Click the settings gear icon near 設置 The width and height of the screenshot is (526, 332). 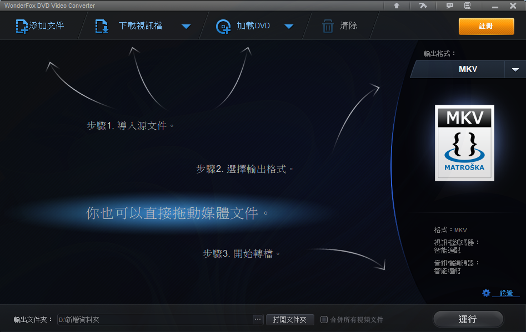(x=486, y=293)
